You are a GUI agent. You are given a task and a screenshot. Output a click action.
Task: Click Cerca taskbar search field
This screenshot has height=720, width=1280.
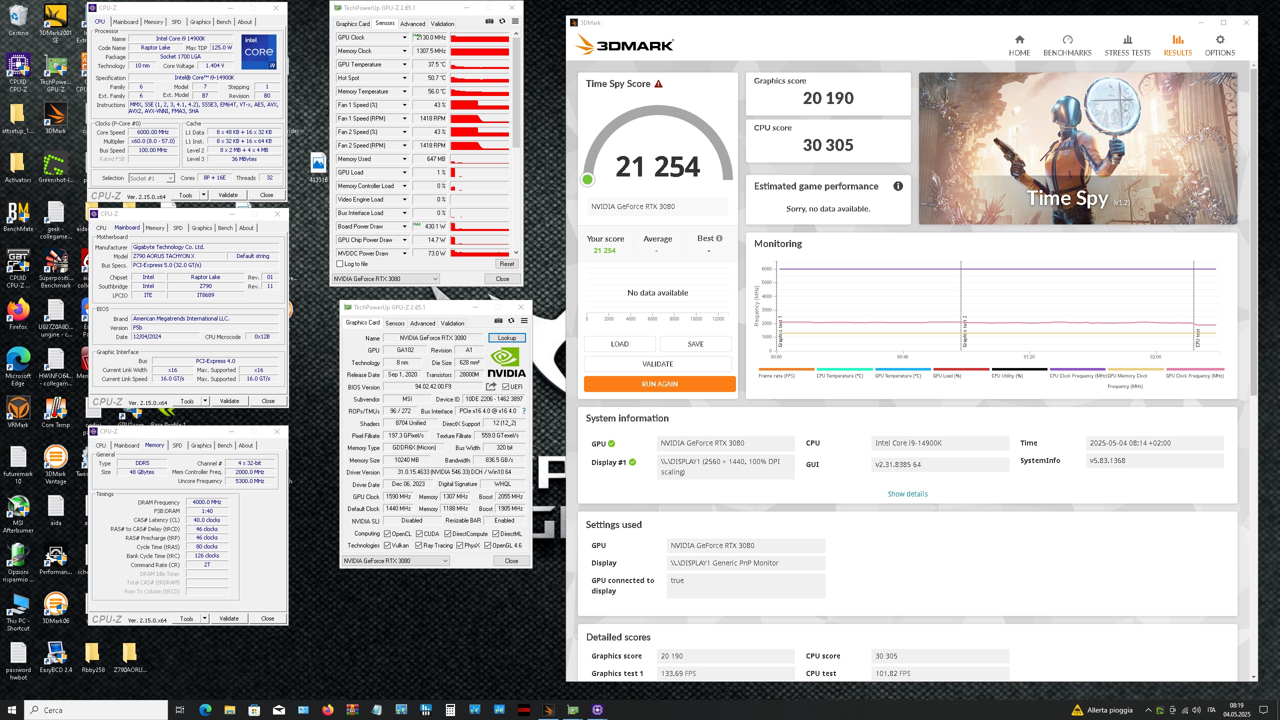(x=96, y=710)
